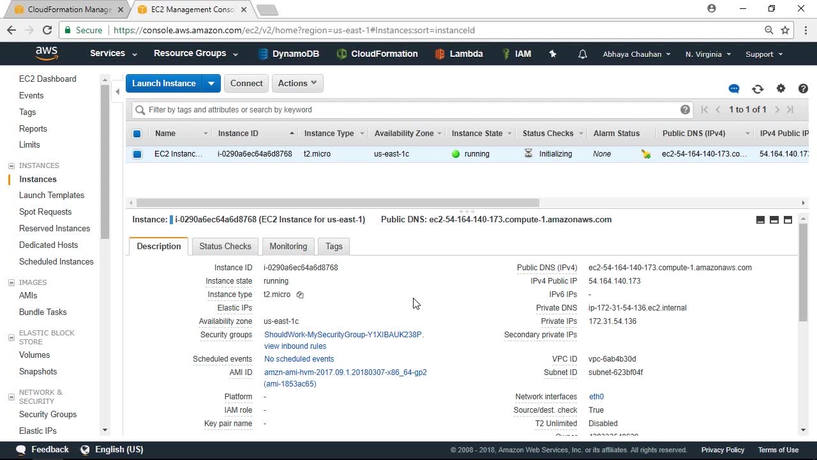Expand the Resource Groups menu
This screenshot has width=817, height=460.
tap(196, 54)
